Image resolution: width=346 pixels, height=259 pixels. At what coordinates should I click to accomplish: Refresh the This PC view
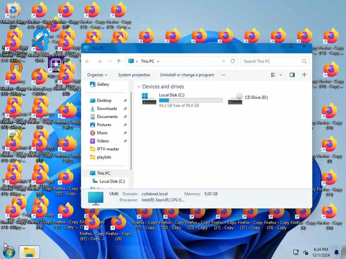pyautogui.click(x=233, y=61)
